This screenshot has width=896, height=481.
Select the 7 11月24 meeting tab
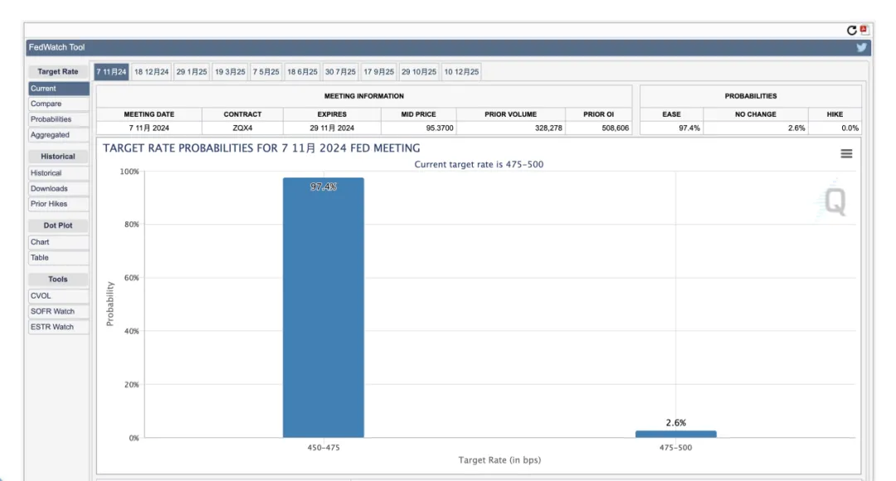(111, 72)
